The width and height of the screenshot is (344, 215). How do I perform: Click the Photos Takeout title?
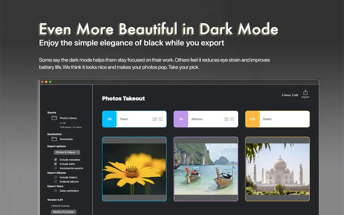click(123, 98)
